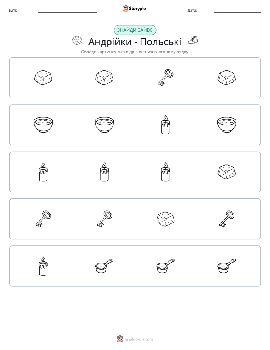The image size is (270, 350).
Task: Click the Storypie bear logo at top
Action: [126, 8]
